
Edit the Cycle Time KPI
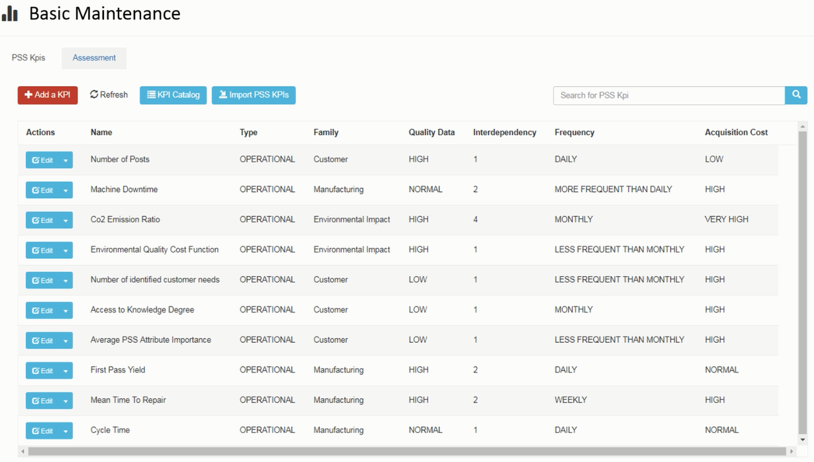(42, 431)
